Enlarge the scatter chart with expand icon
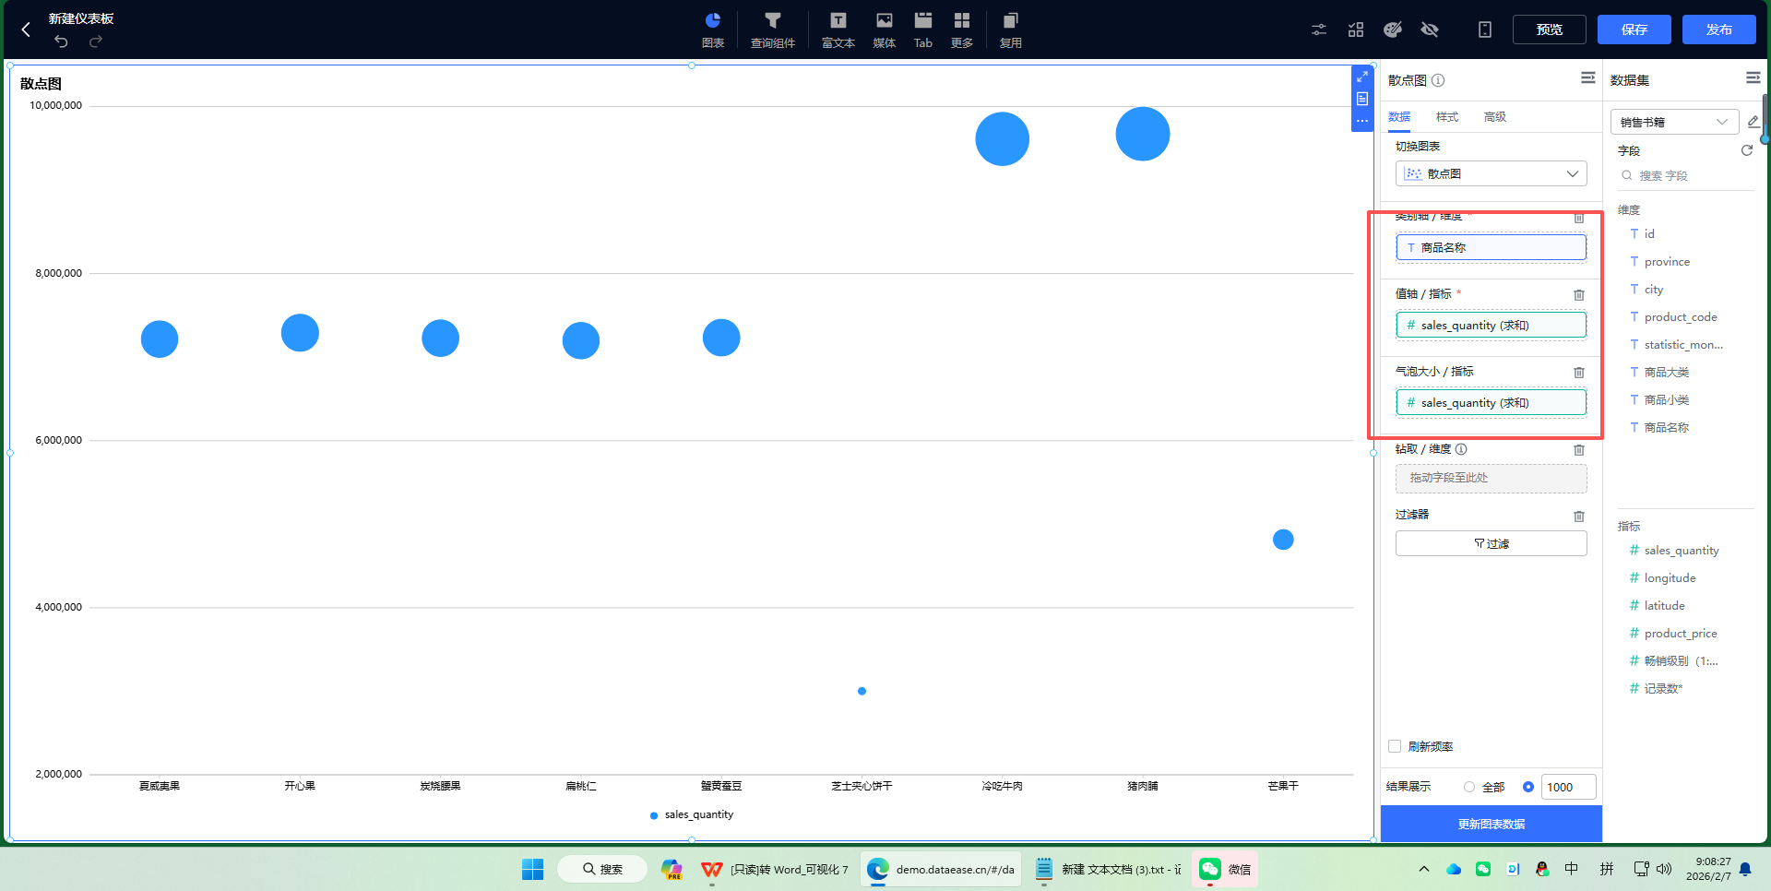The height and width of the screenshot is (891, 1771). click(1362, 77)
